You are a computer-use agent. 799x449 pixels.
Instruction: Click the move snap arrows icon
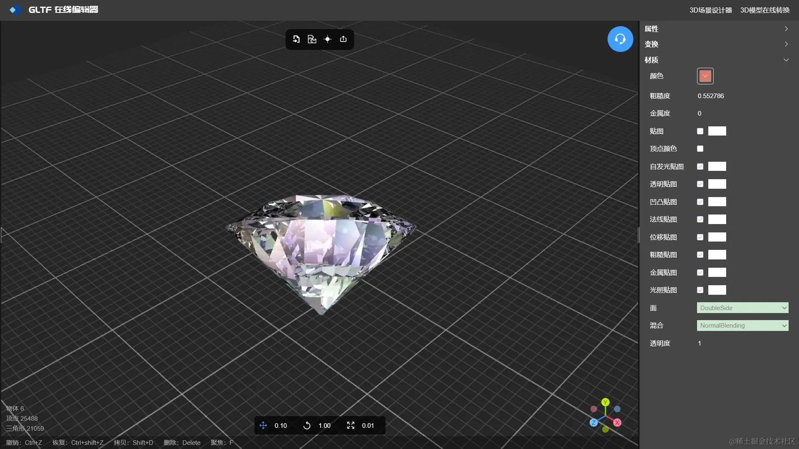(263, 425)
